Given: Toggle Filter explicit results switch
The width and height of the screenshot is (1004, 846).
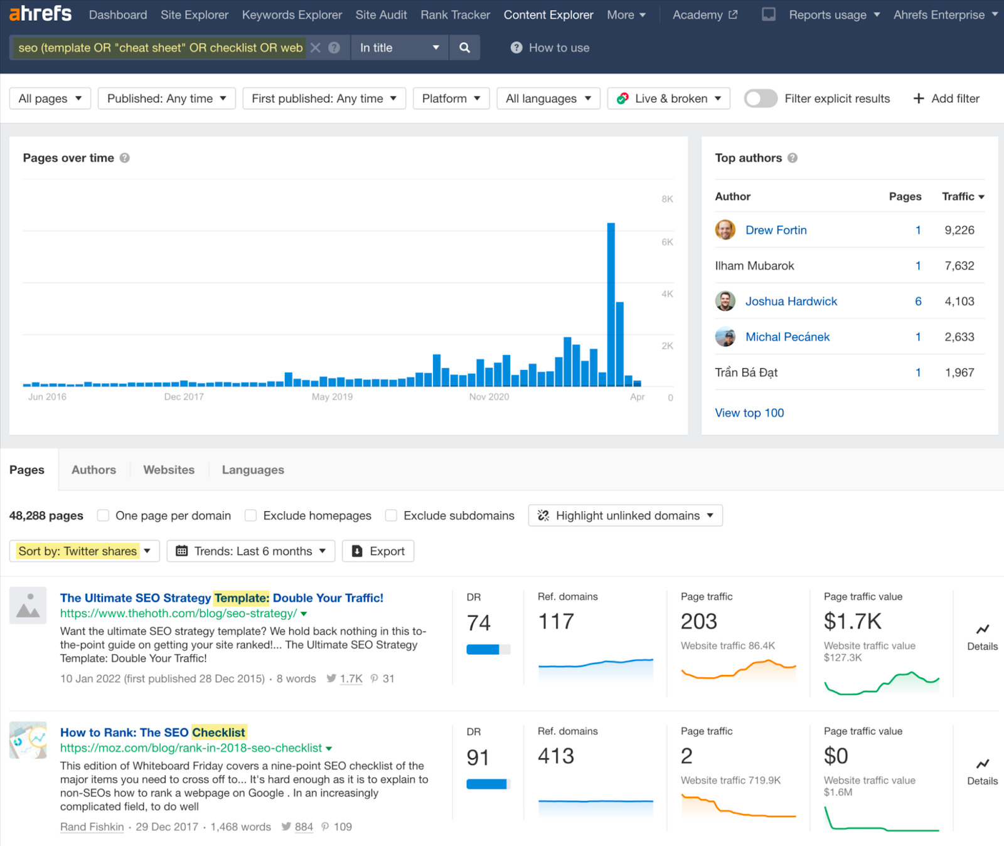Looking at the screenshot, I should 761,98.
